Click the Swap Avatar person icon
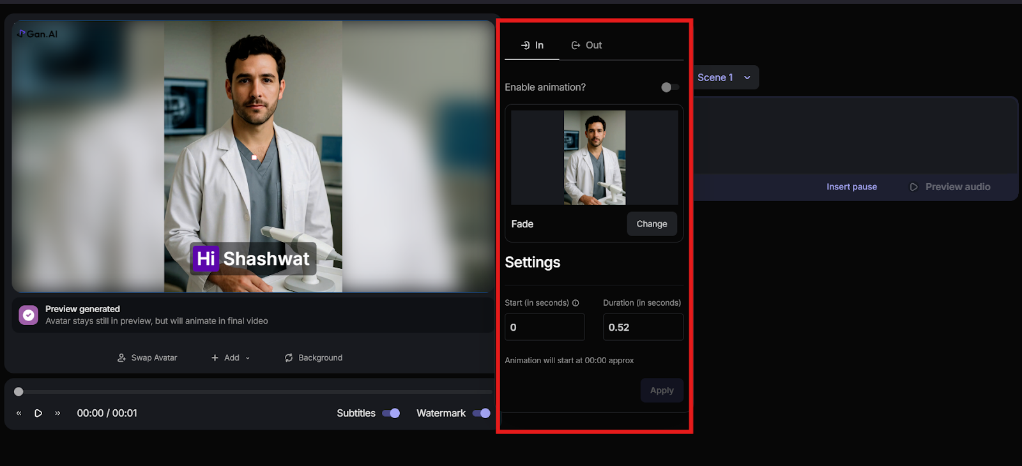 (121, 358)
